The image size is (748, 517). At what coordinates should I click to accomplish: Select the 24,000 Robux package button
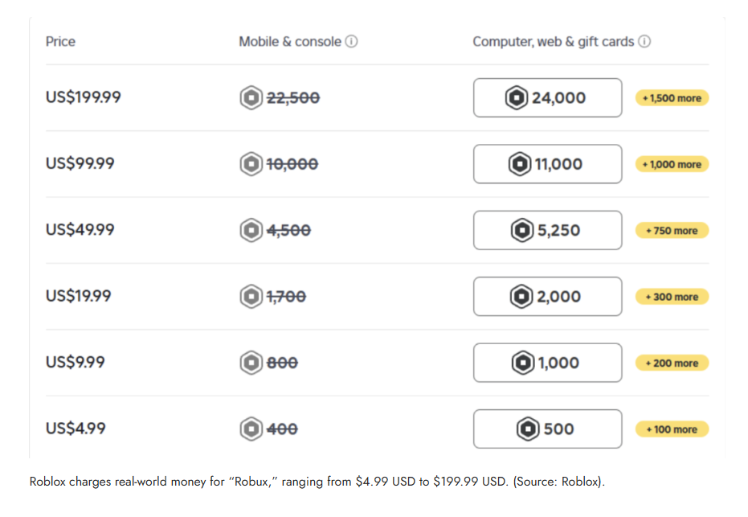548,98
